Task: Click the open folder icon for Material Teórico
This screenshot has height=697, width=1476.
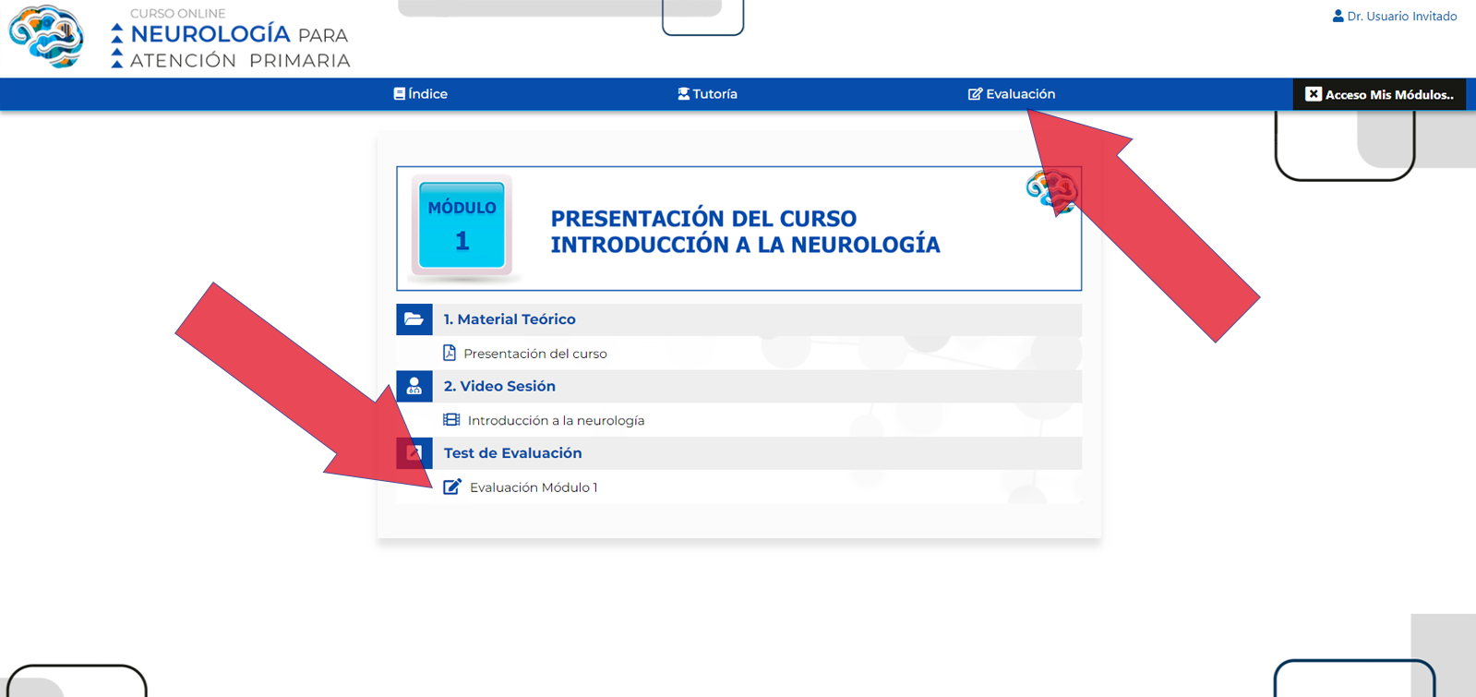Action: (x=414, y=319)
